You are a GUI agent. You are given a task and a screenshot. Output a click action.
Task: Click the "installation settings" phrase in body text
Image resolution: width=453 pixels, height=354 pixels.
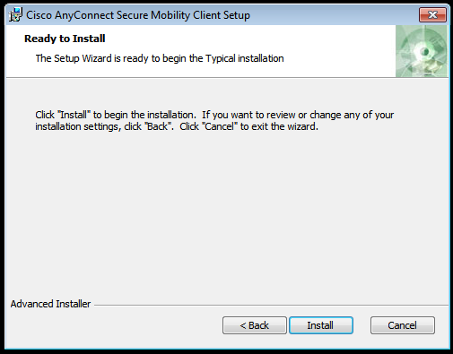click(77, 126)
